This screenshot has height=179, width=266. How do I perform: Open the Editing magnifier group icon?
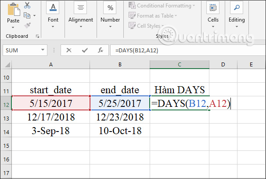point(237,7)
